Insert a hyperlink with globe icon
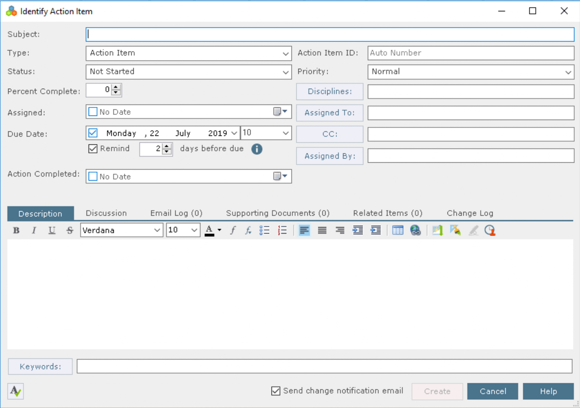Screen dimensions: 580x408 click(x=415, y=230)
